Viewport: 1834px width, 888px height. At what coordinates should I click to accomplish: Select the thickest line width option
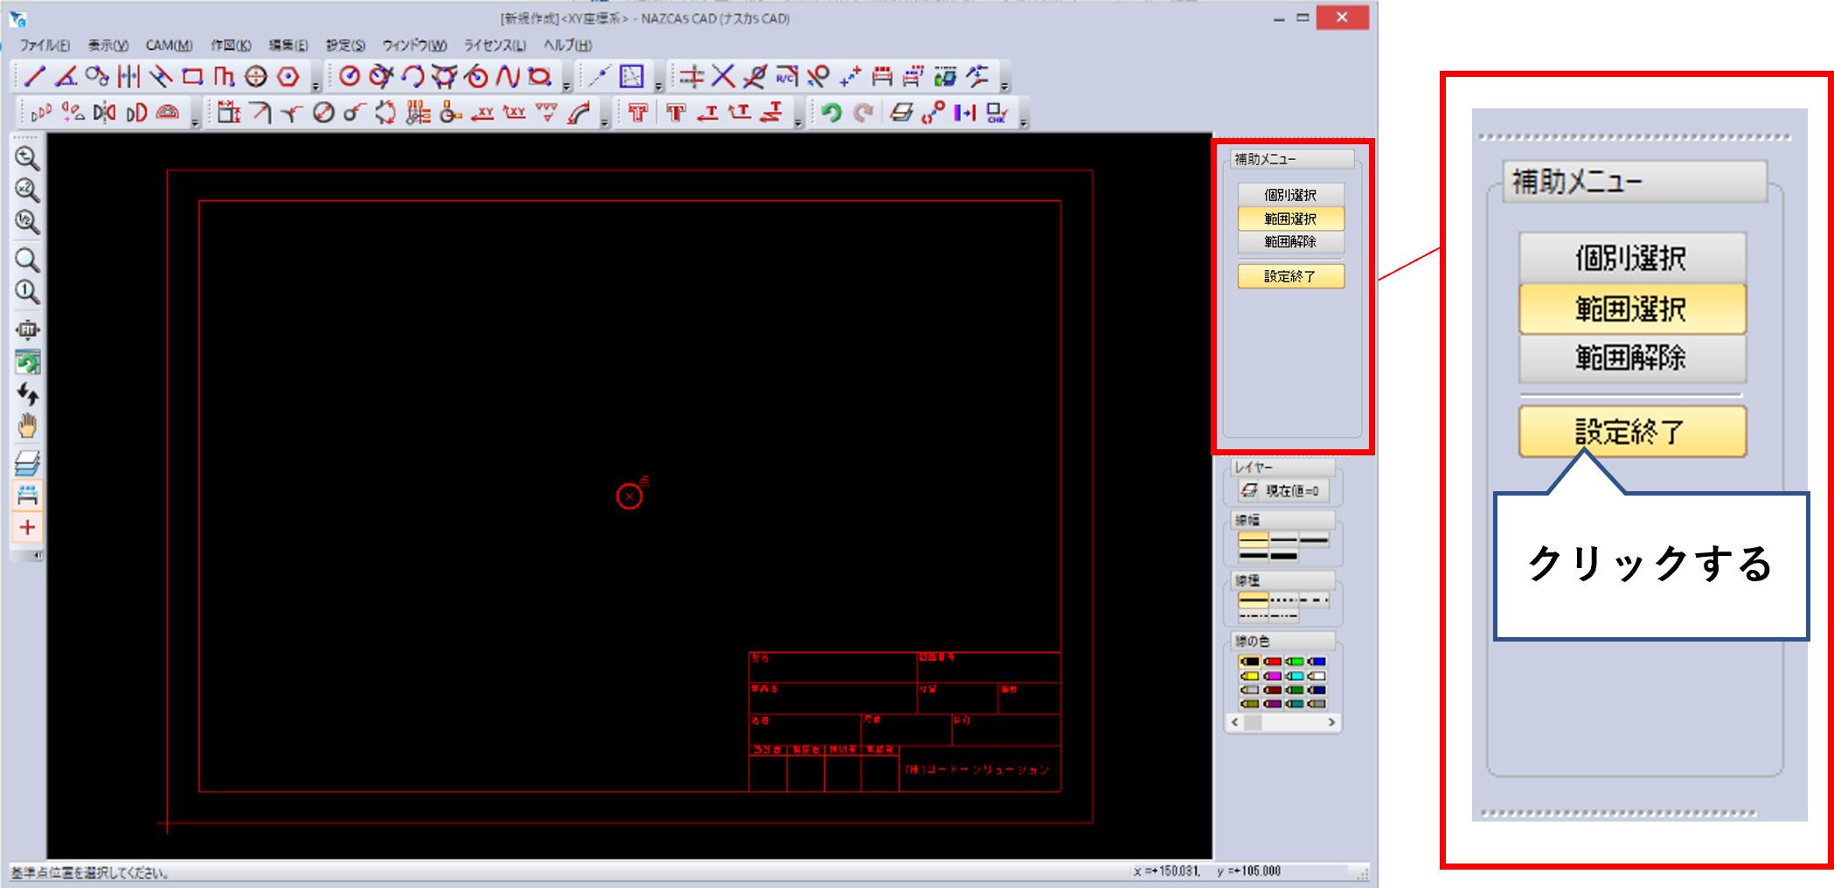(x=1283, y=556)
